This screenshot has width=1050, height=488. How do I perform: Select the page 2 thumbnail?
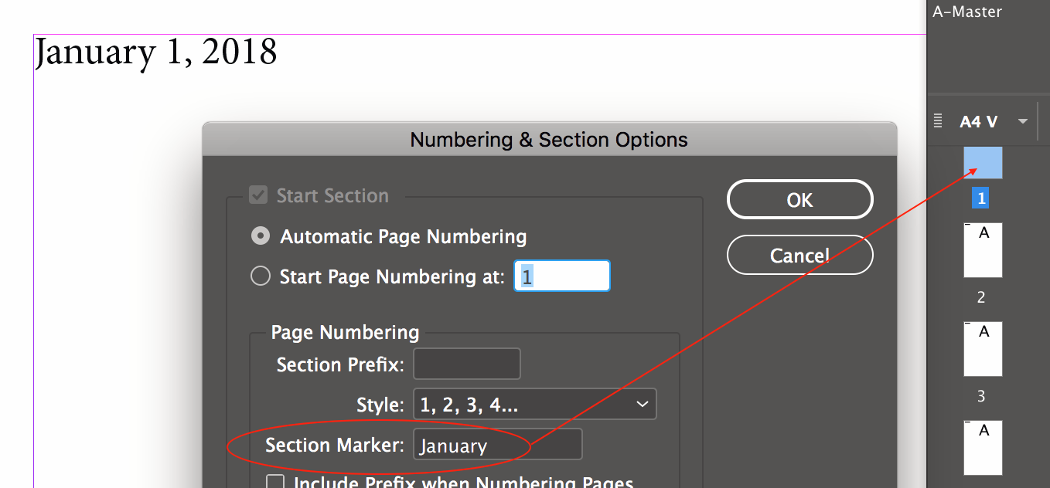pos(983,250)
